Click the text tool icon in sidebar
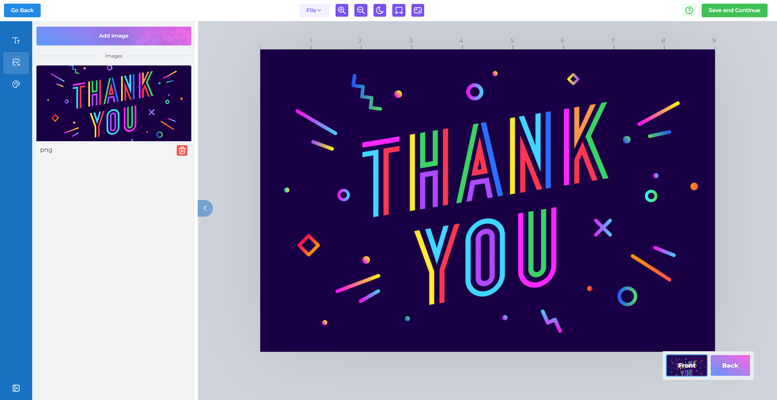The height and width of the screenshot is (400, 777). pyautogui.click(x=16, y=40)
